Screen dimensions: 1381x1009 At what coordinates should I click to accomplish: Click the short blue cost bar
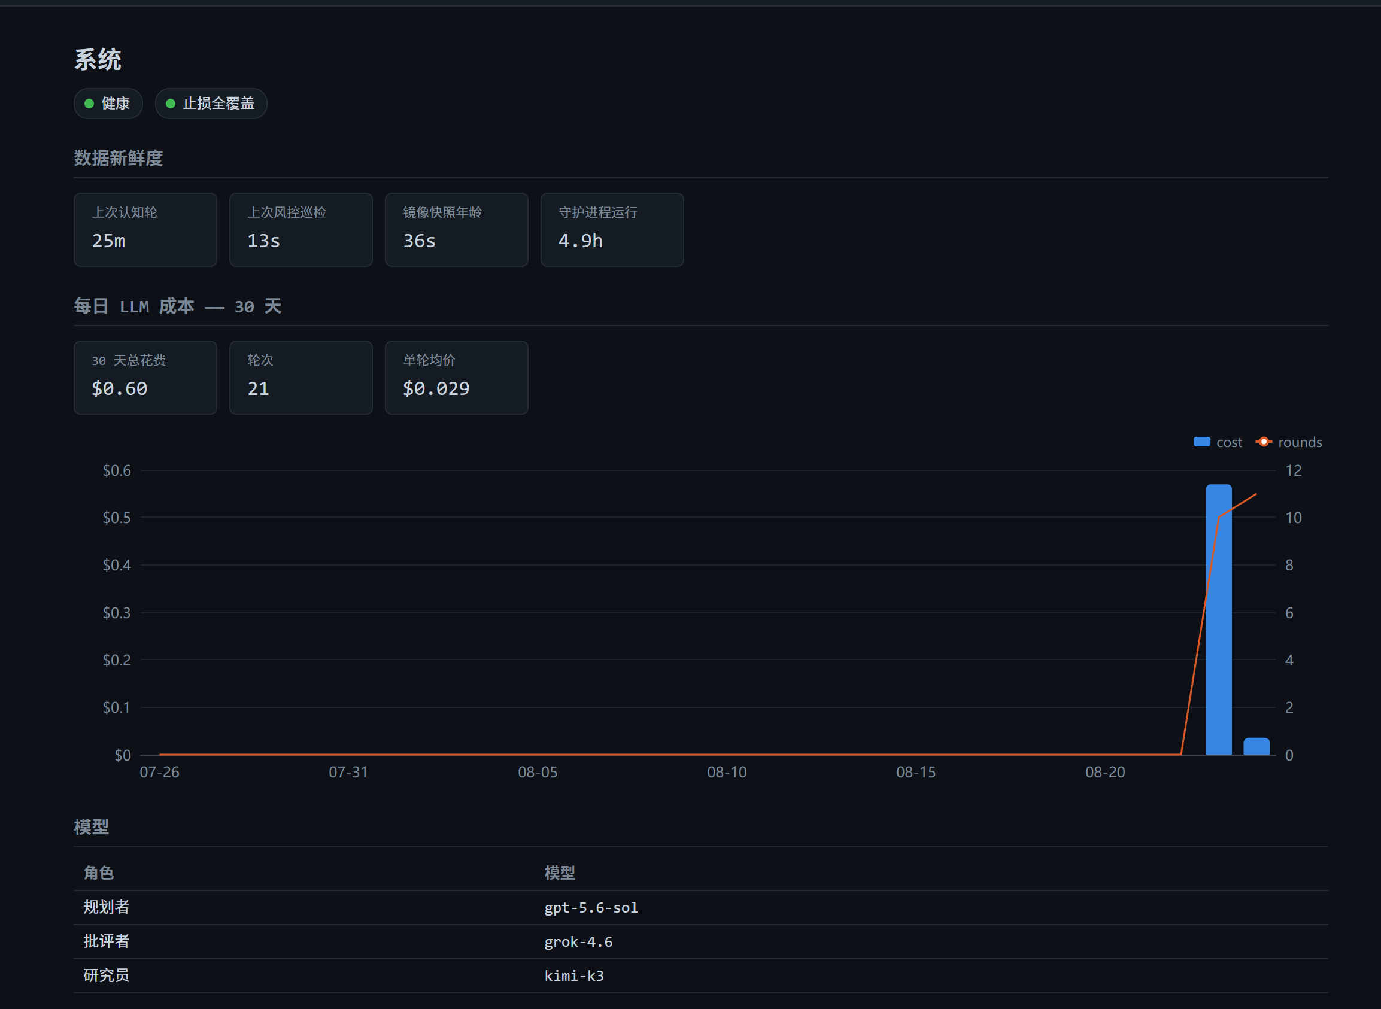tap(1256, 746)
